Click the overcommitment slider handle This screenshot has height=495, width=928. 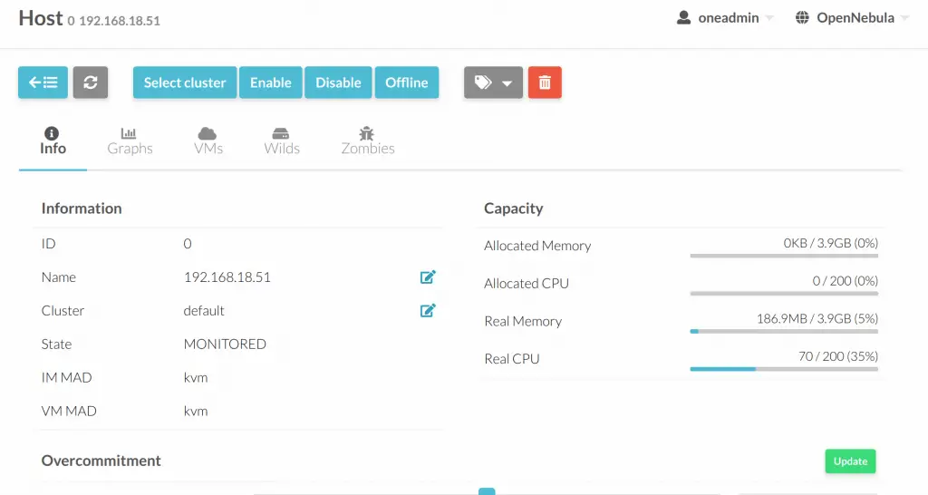[x=487, y=491]
